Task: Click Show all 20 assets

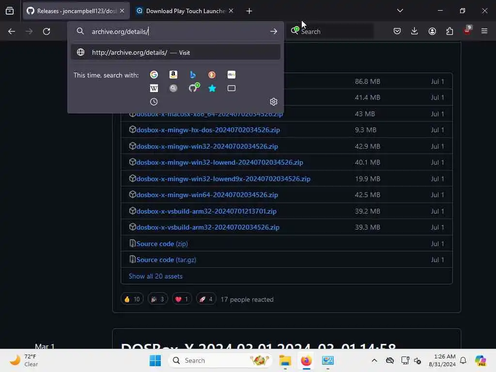Action: (155, 276)
